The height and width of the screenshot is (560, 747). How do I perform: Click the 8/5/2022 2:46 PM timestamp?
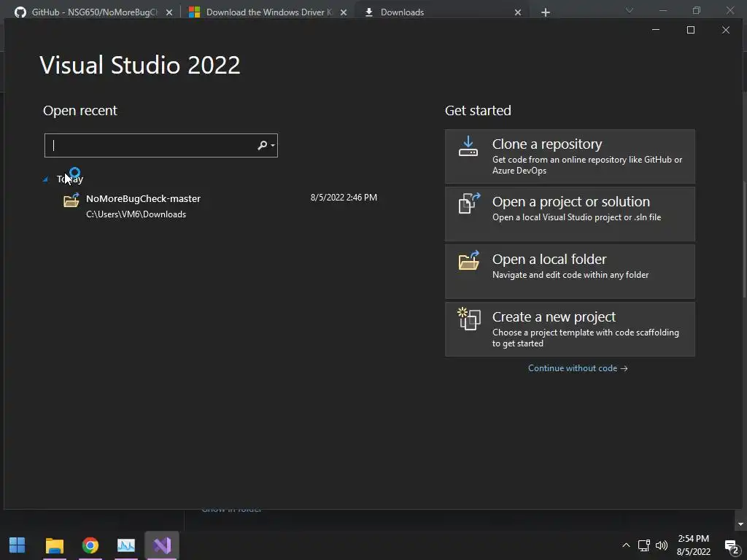point(344,197)
